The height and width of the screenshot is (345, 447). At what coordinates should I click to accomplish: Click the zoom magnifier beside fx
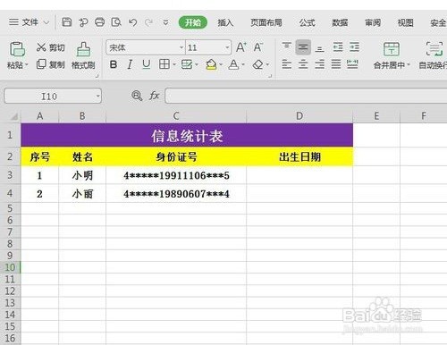pos(137,96)
